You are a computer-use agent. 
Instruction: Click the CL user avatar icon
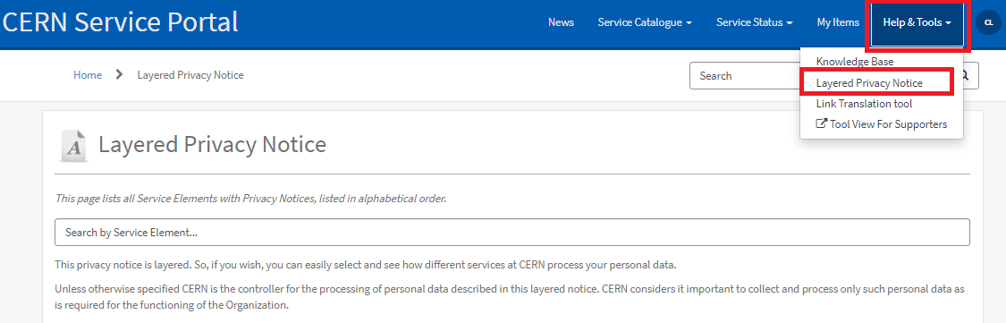coord(988,22)
